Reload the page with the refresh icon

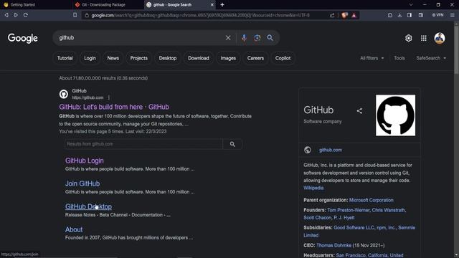click(26, 15)
